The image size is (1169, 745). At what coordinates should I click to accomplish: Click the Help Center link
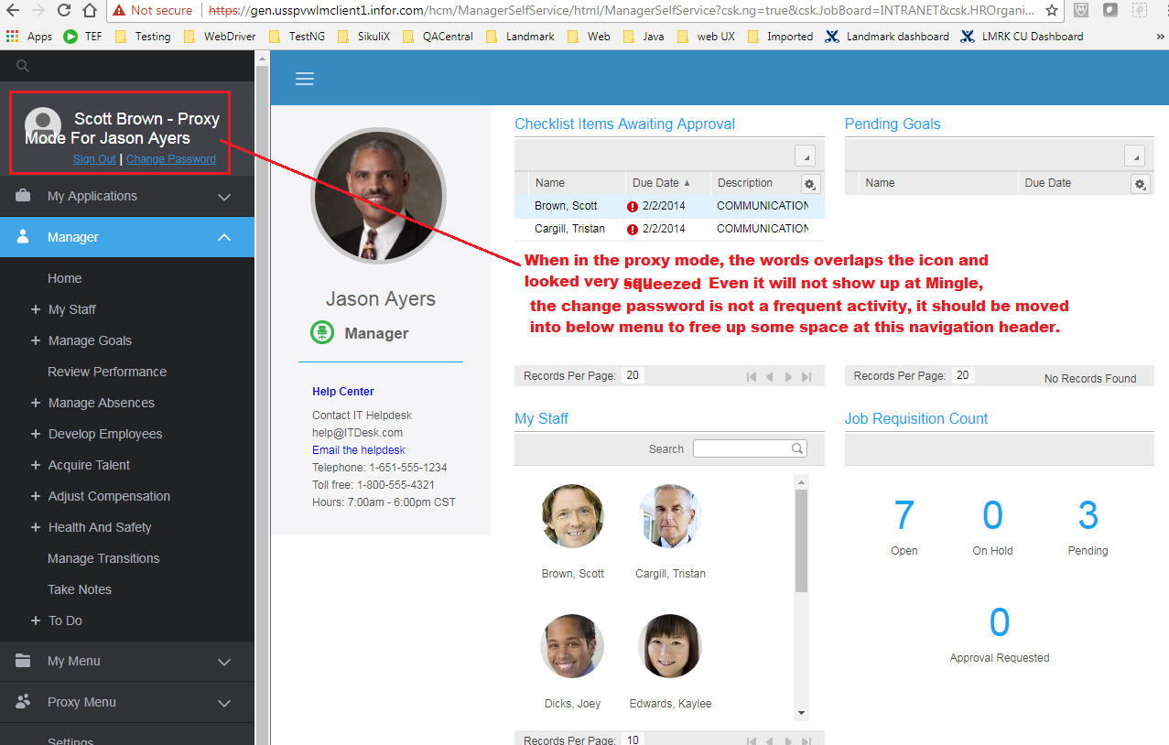343,392
